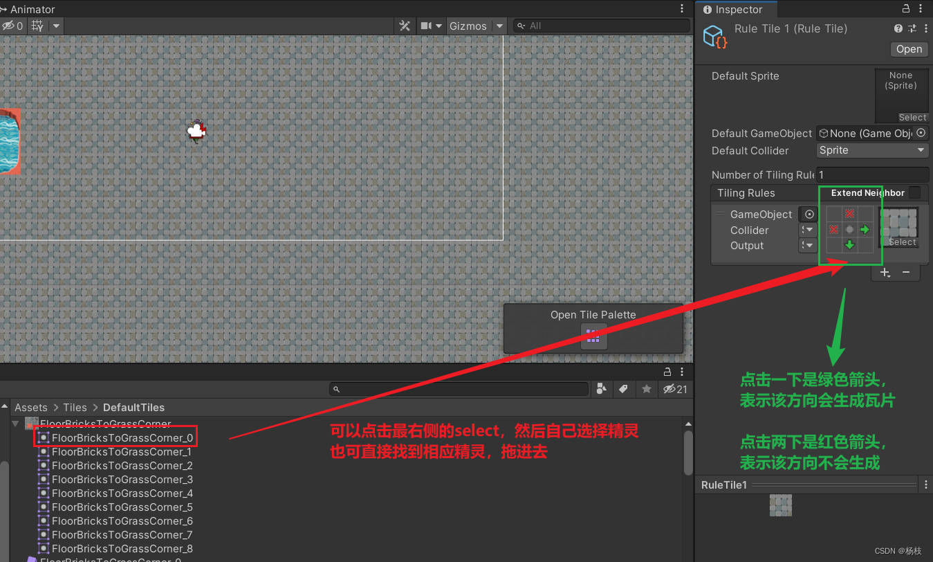Image resolution: width=933 pixels, height=562 pixels.
Task: Focus the scene search field
Action: pos(602,26)
